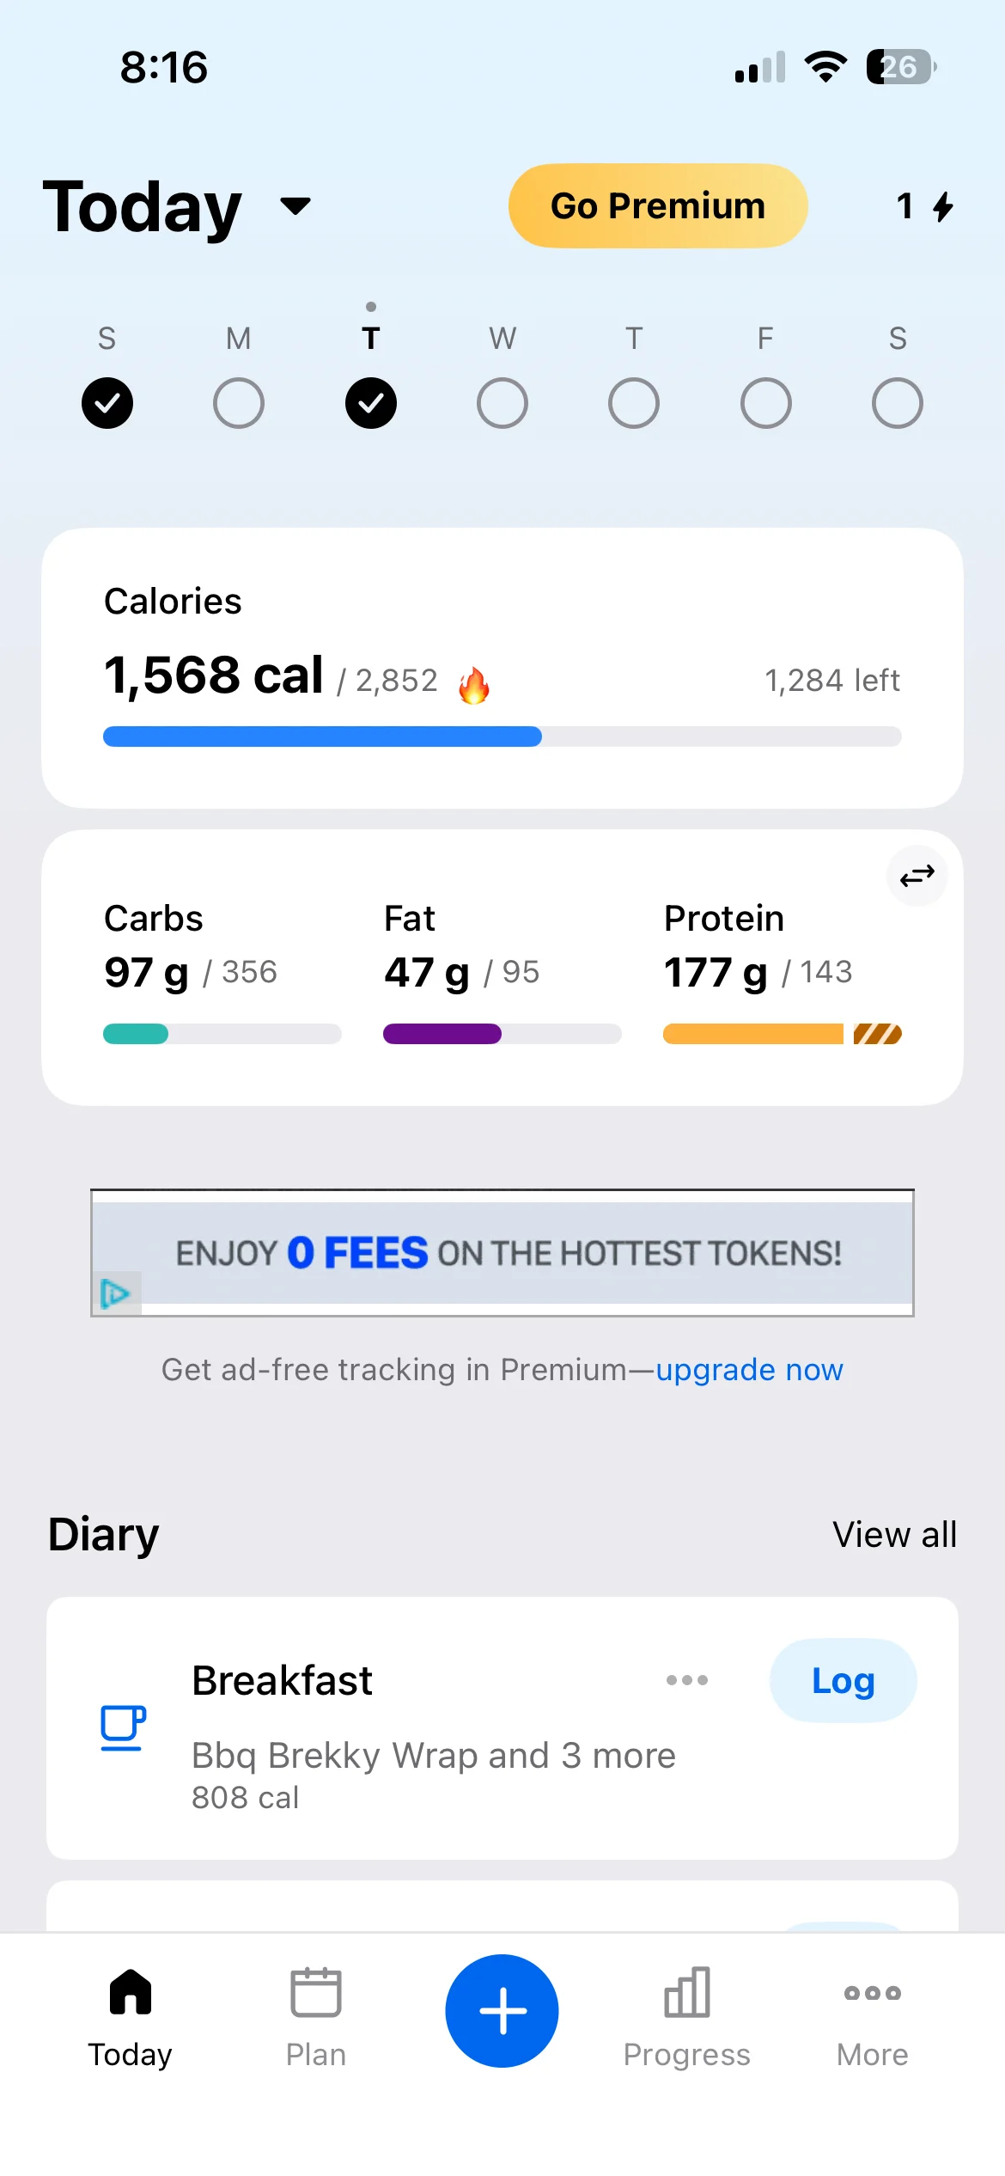Click the upgrade now link
The height and width of the screenshot is (2176, 1005).
tap(749, 1370)
